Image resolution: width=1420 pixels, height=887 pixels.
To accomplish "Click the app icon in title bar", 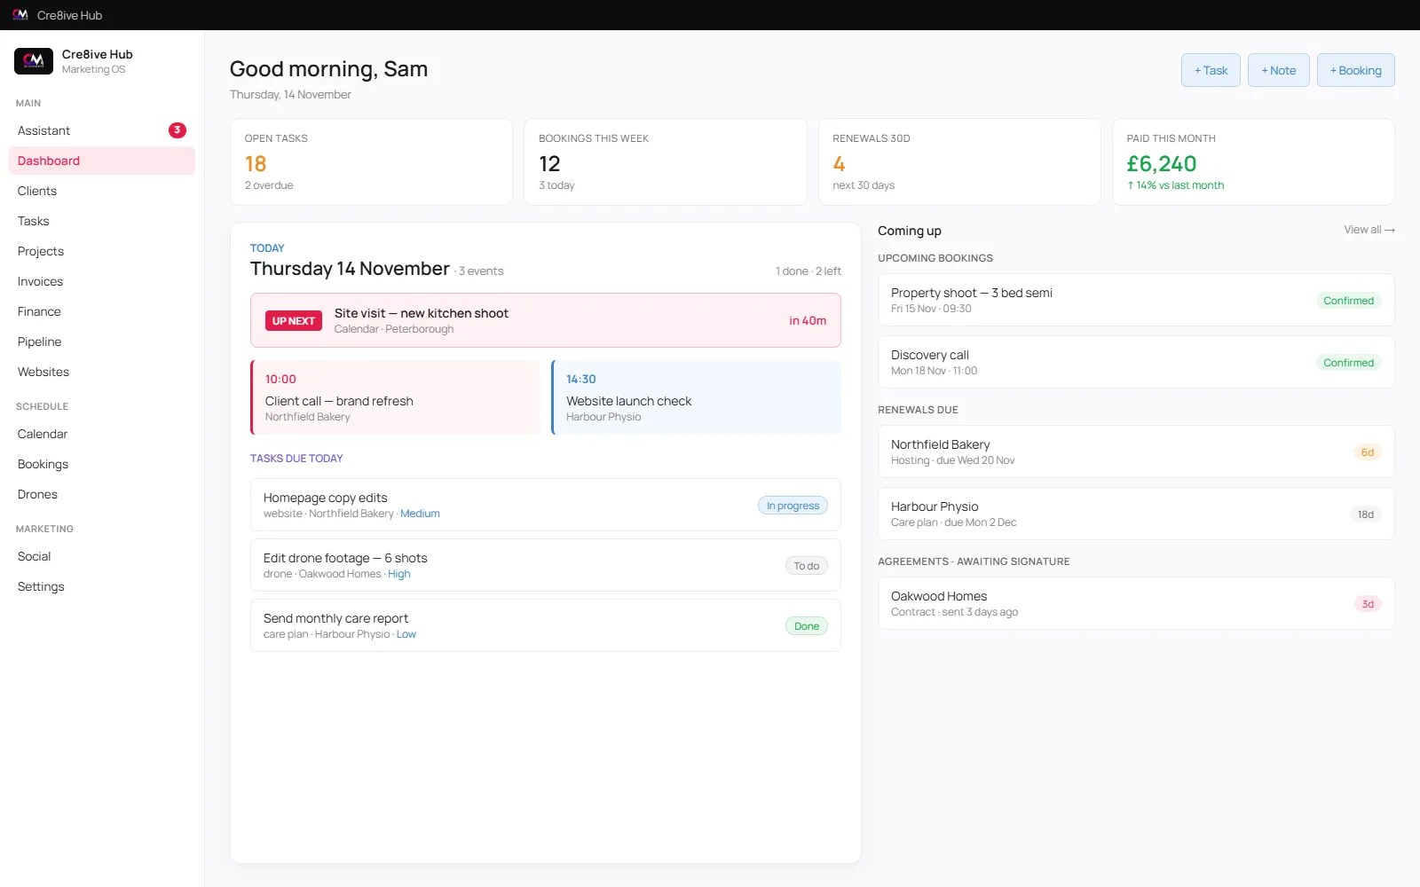I will [20, 15].
